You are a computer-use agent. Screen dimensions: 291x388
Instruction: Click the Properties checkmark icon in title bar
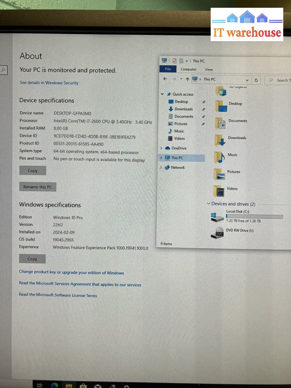[x=174, y=61]
